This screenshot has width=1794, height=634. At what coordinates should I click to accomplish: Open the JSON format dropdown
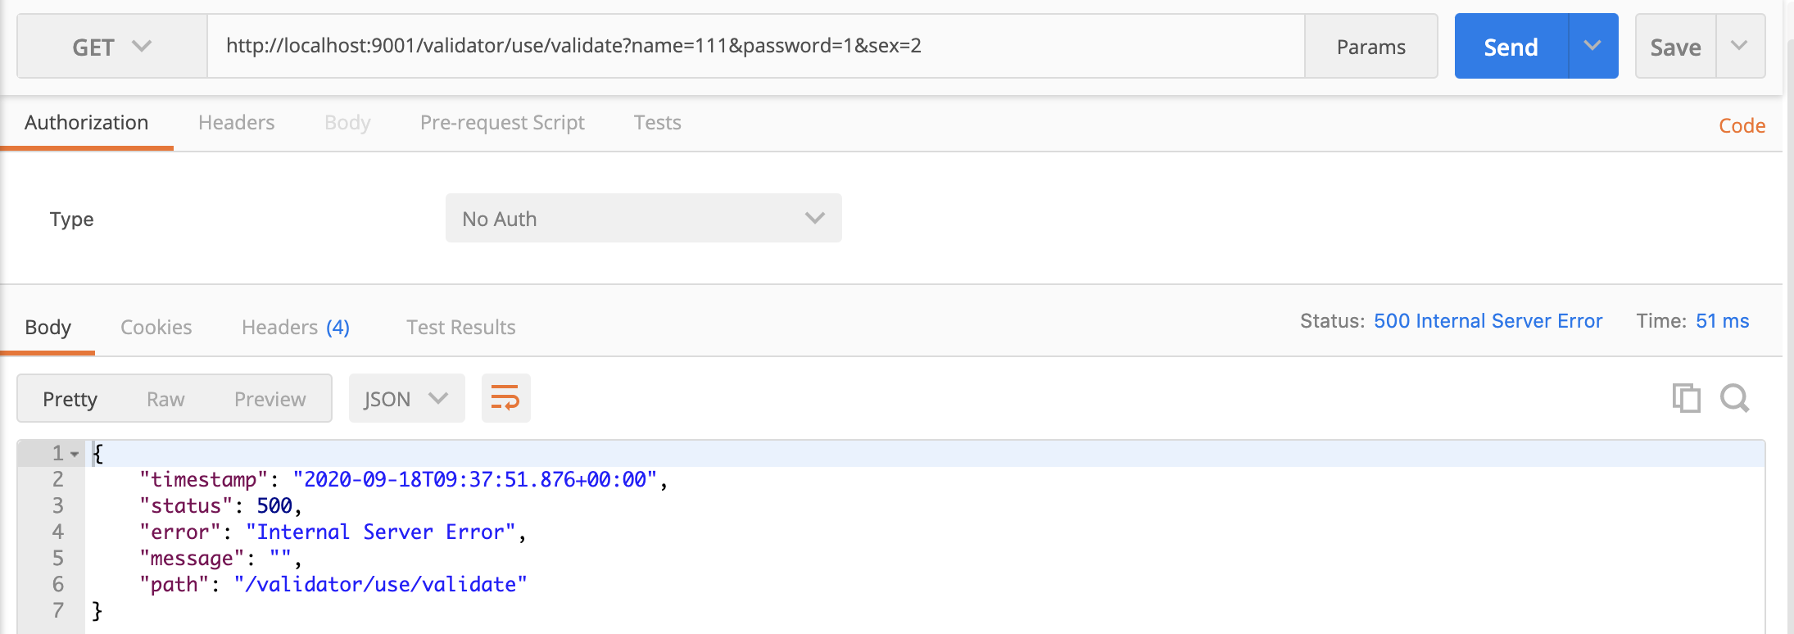pos(406,399)
